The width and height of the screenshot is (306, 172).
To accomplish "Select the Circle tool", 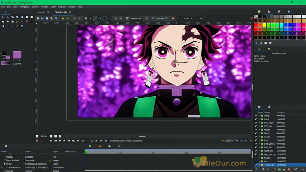I will pos(27,17).
